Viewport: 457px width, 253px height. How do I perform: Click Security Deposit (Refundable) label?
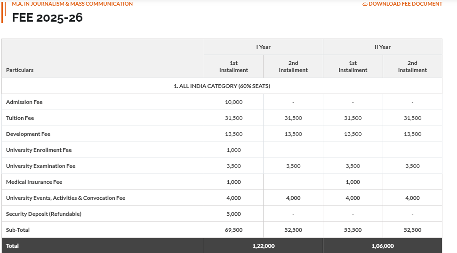pyautogui.click(x=44, y=214)
